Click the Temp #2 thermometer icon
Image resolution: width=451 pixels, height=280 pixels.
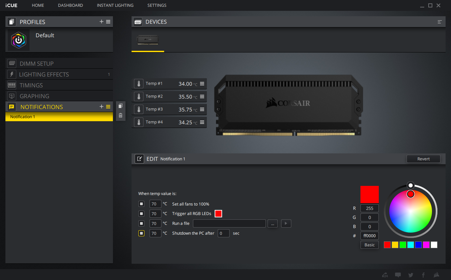coord(139,96)
